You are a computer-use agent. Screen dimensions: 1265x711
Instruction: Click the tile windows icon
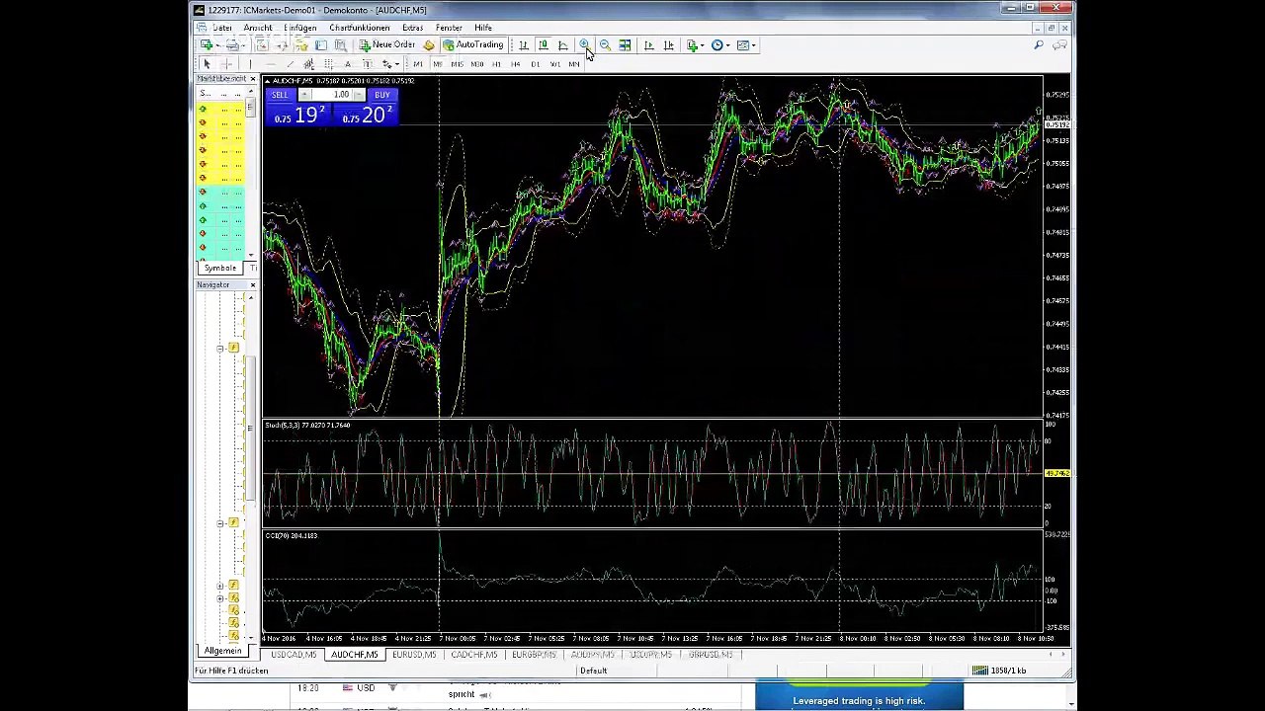click(x=625, y=45)
